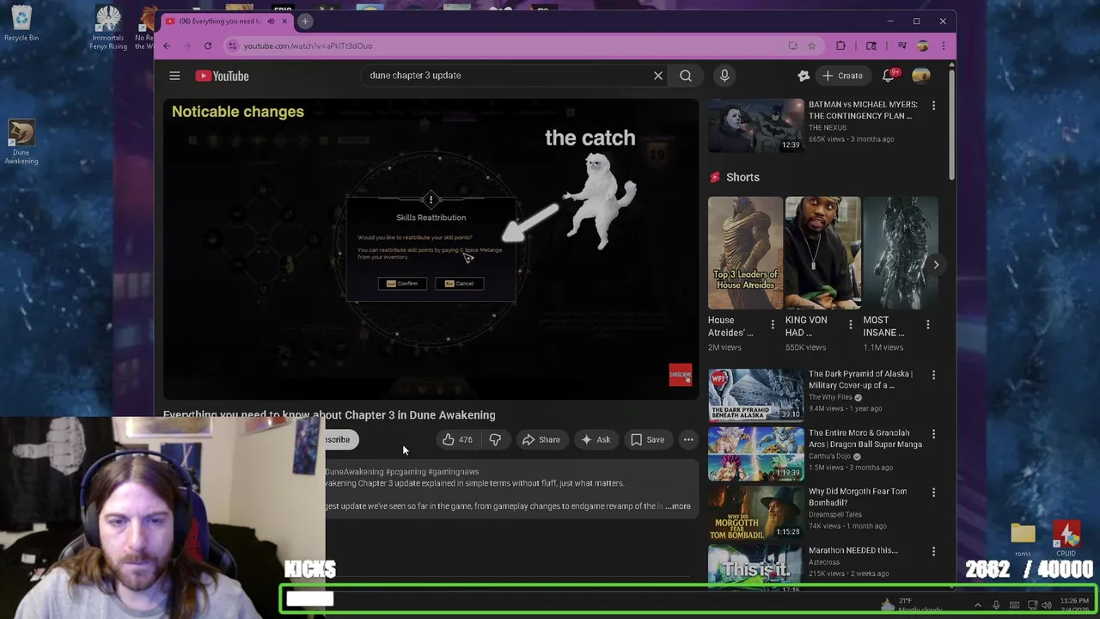1100x619 pixels.
Task: Click the Create button
Action: 842,76
